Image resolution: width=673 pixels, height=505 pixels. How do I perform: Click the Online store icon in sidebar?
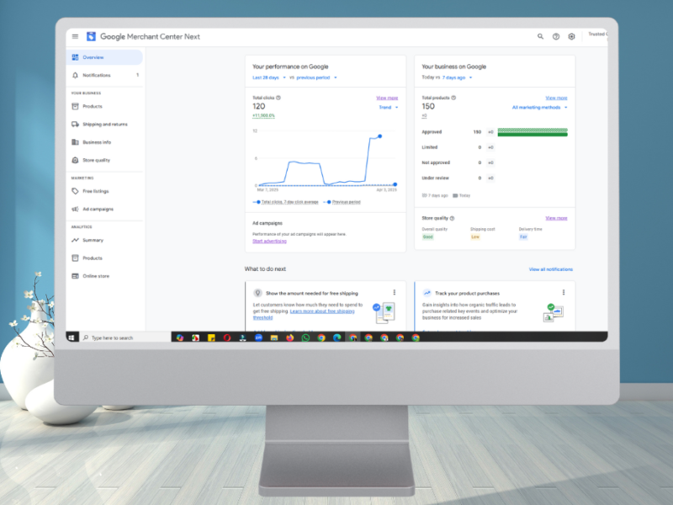(x=75, y=276)
